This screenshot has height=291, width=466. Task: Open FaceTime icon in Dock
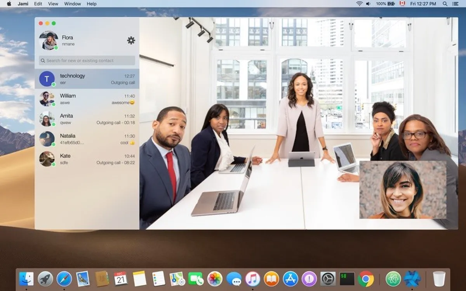tap(196, 279)
